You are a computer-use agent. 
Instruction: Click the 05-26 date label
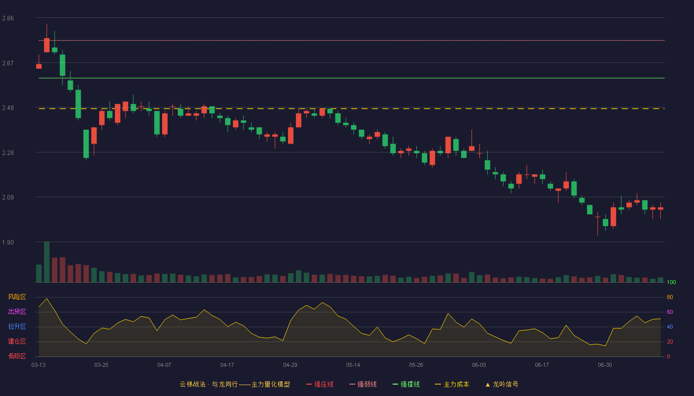click(416, 365)
